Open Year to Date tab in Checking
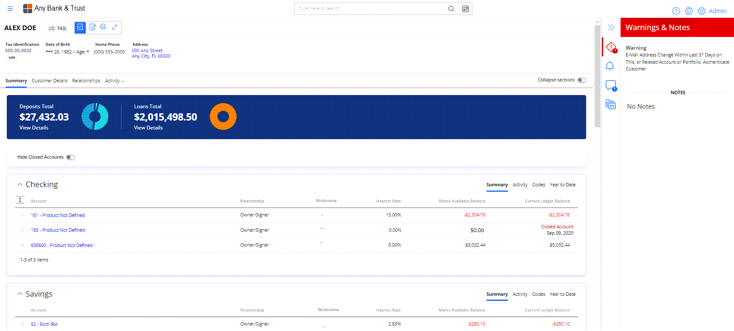The height and width of the screenshot is (331, 734). (x=562, y=185)
